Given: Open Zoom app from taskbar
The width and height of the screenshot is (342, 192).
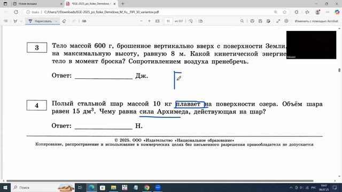Looking at the screenshot, I should pyautogui.click(x=158, y=187).
